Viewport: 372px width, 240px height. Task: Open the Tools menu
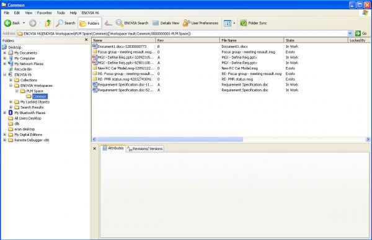pyautogui.click(x=61, y=13)
